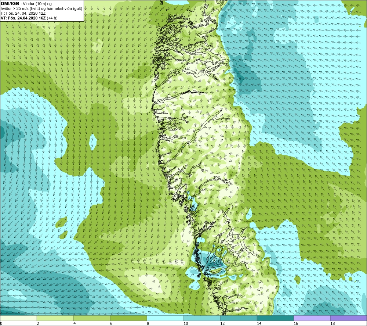Click the light purple 16–18 m/s legend swatch
The image size is (367, 326).
pos(312,318)
